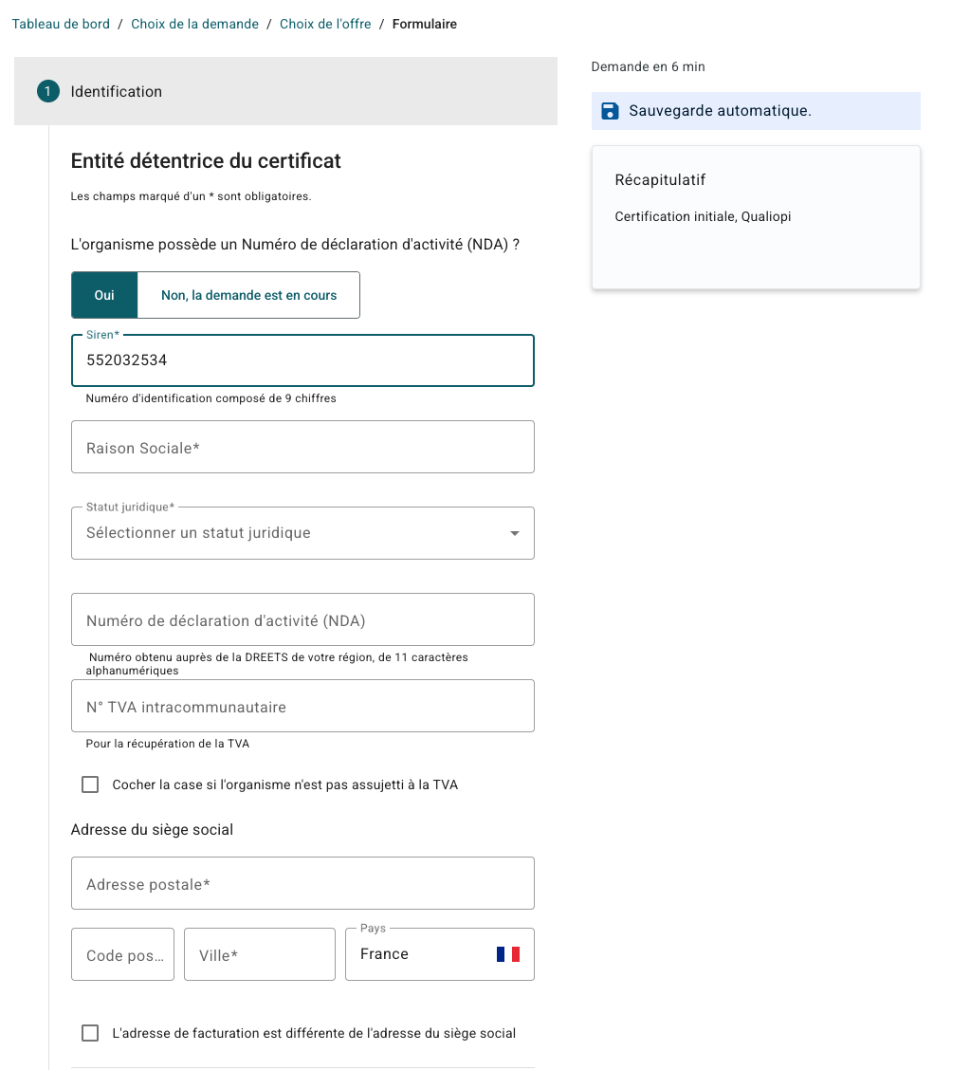Go to Choix de l'offre breadcrumb
Viewport: 970px width, 1070px height.
click(325, 24)
